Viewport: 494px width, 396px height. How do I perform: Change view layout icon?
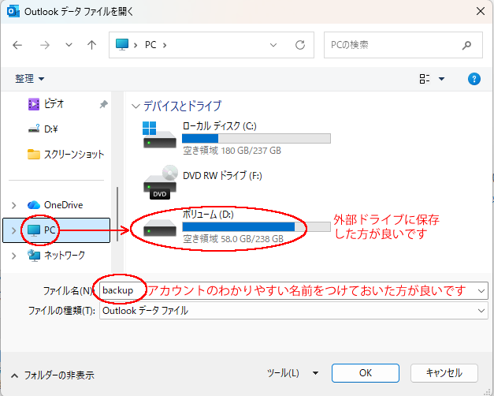point(425,79)
